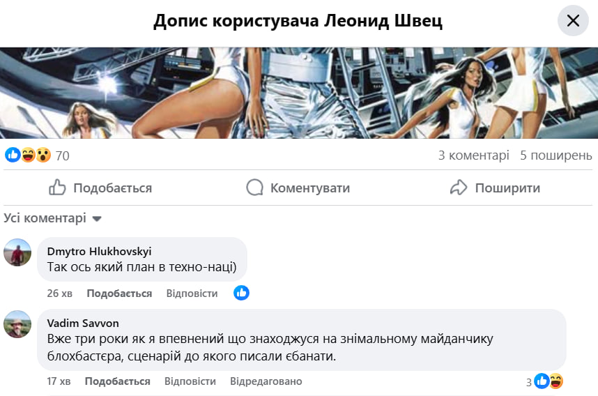
Task: Open Vadim Savvon's profile name link
Action: (82, 323)
